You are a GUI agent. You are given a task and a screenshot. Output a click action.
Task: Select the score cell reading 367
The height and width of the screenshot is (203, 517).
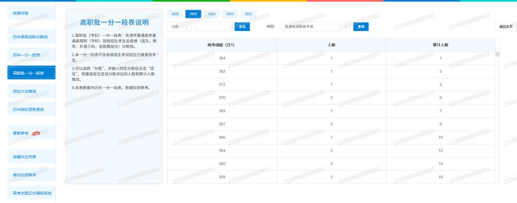222,124
